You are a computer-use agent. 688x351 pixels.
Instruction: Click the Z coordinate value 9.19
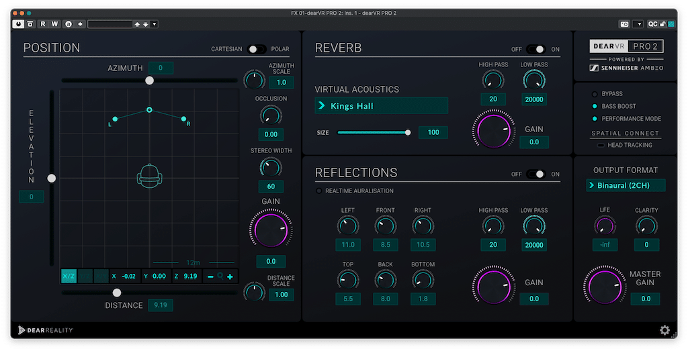click(x=190, y=276)
